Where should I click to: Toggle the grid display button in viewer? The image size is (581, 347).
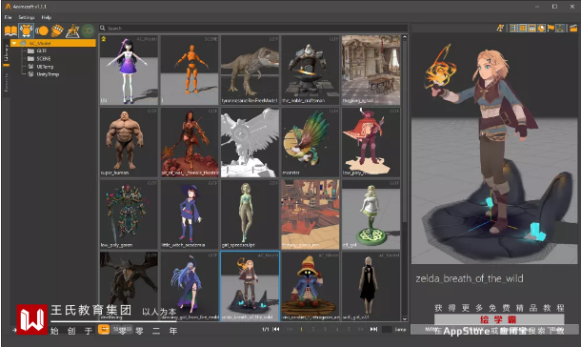coord(513,28)
